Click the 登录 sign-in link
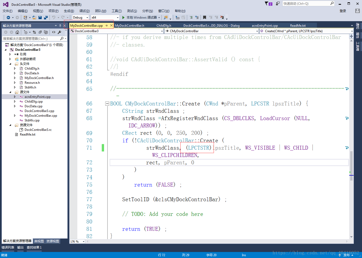Viewport: 362px width, 258px height. [343, 11]
